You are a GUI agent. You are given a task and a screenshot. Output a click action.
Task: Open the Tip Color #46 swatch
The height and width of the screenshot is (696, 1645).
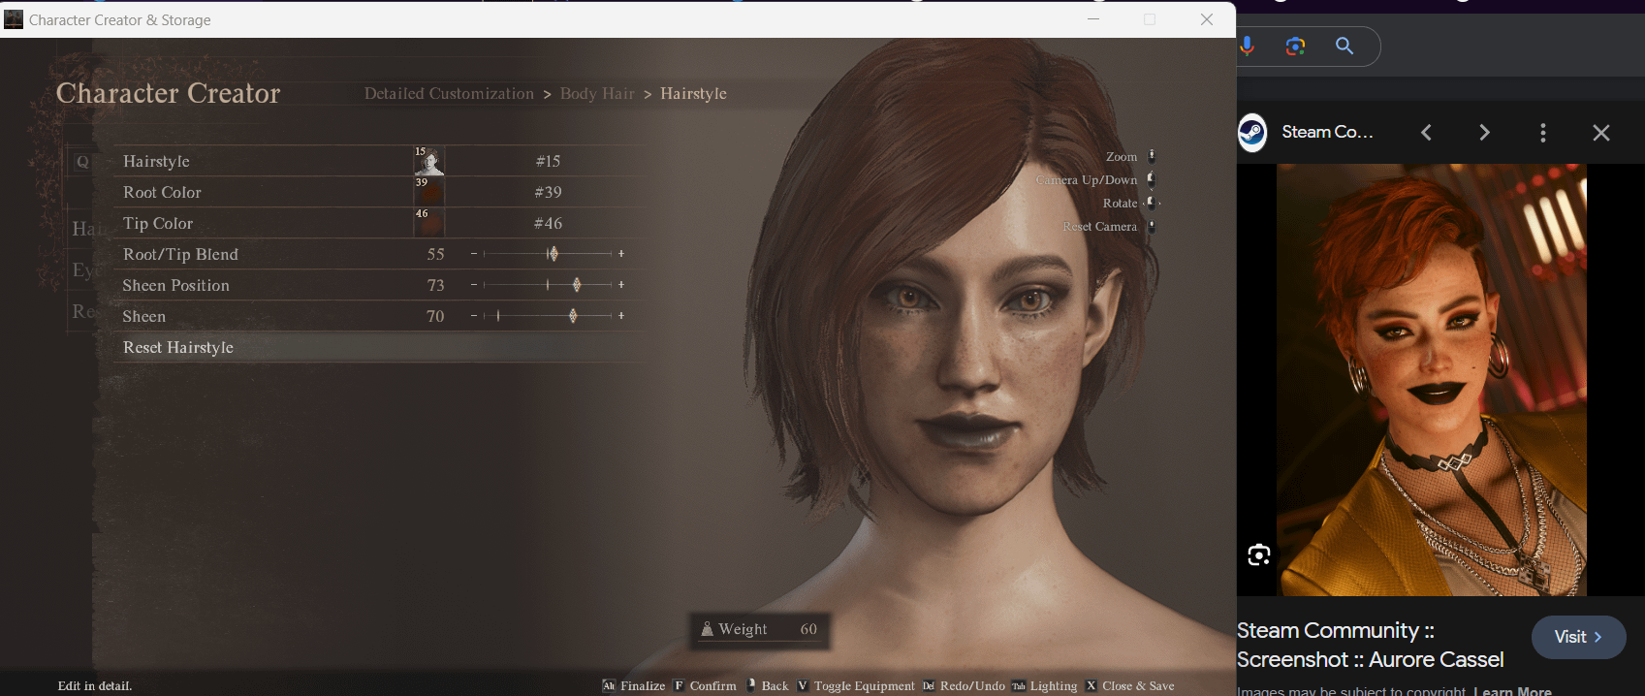coord(428,223)
